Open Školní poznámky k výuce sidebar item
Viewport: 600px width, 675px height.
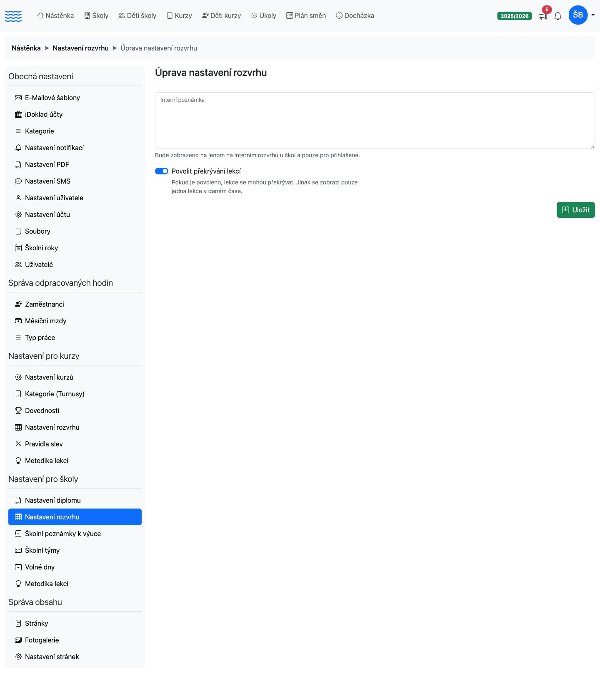click(75, 534)
